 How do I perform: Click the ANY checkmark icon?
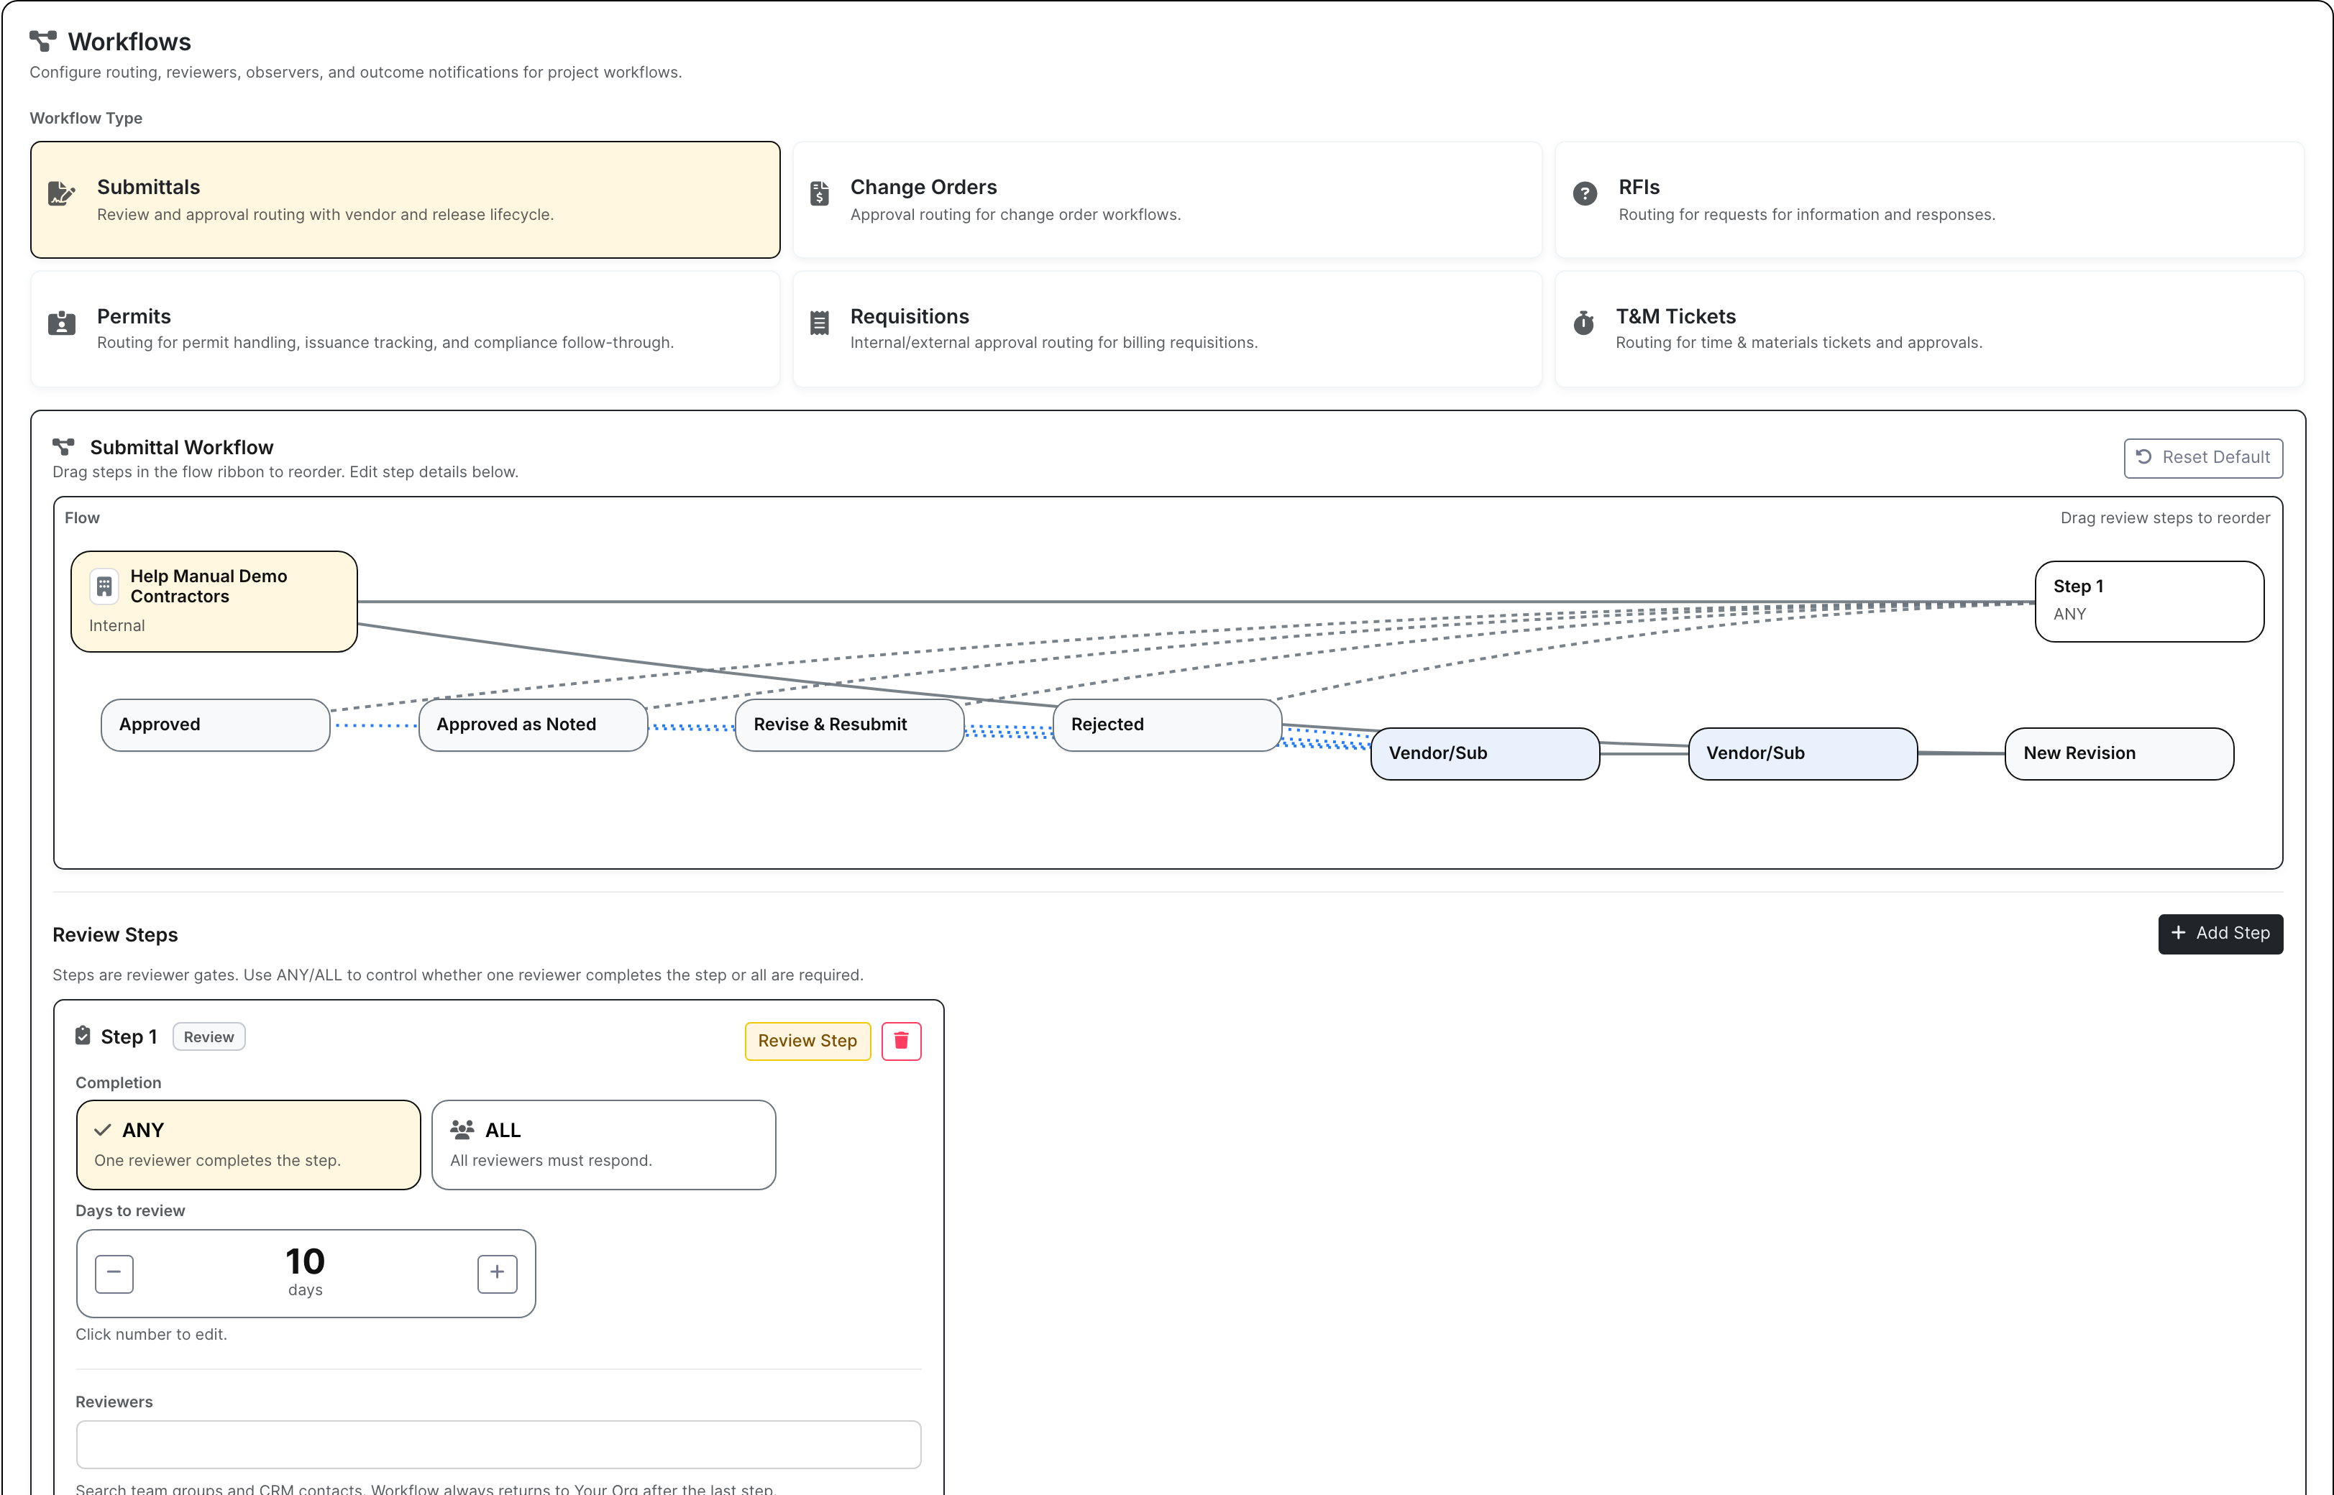pos(102,1130)
